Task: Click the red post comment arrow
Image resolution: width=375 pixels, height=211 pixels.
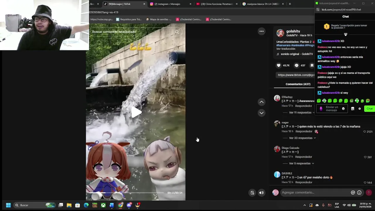Action: tap(369, 193)
